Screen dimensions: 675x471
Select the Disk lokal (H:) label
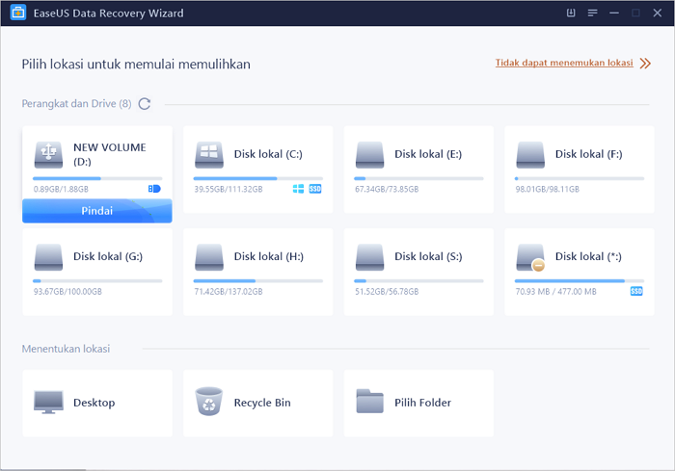(269, 256)
